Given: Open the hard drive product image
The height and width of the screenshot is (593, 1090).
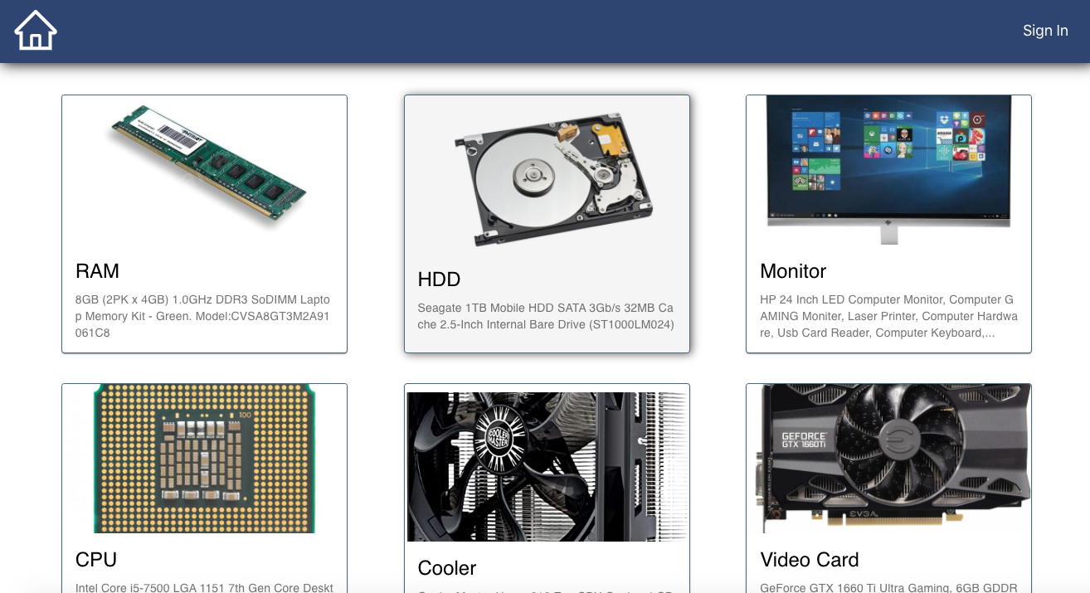Looking at the screenshot, I should [x=547, y=177].
